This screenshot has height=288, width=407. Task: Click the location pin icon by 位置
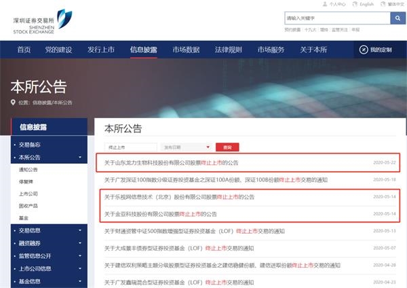pyautogui.click(x=13, y=102)
